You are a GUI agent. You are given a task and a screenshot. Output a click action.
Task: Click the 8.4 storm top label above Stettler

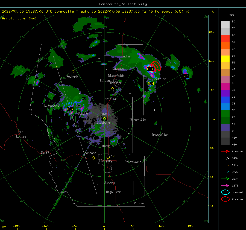point(150,69)
